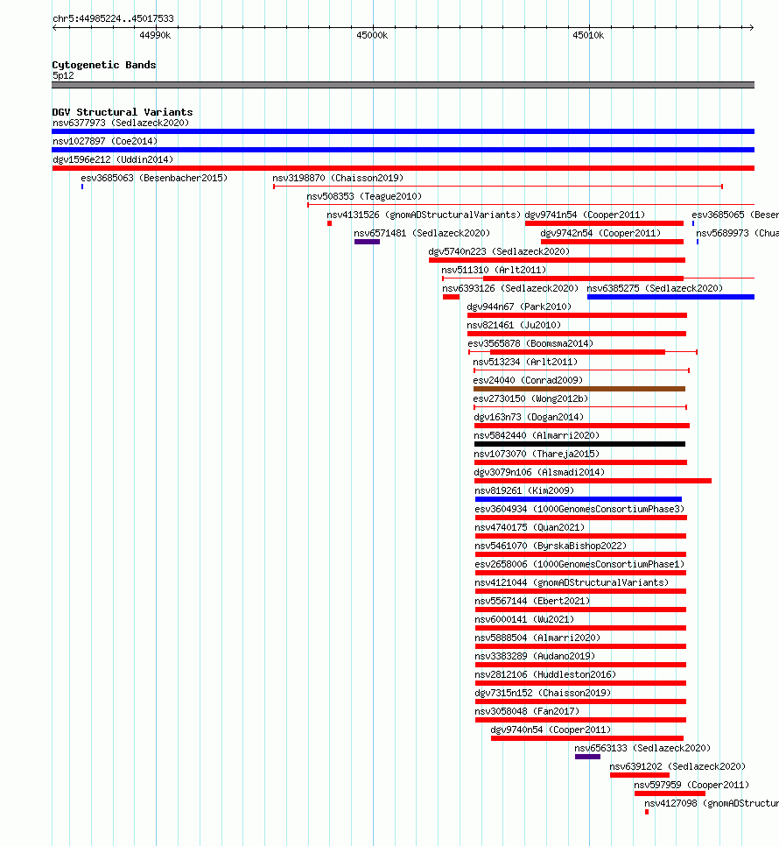Click nsv4121044 (gnomADStructuralVariants) label

(x=572, y=582)
